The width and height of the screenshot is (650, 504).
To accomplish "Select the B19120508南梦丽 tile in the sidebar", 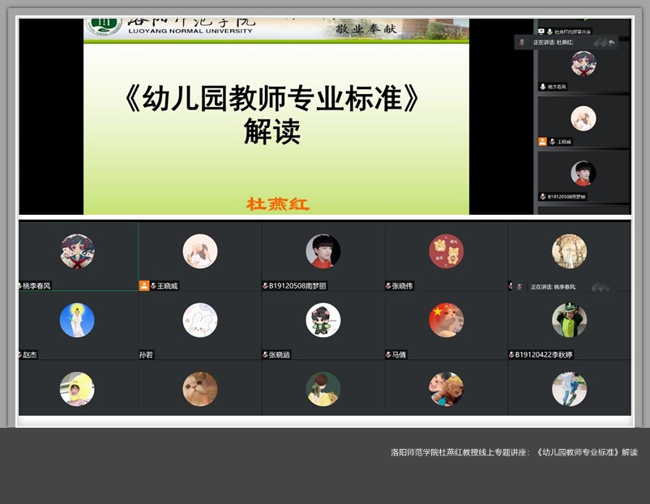I will 584,174.
